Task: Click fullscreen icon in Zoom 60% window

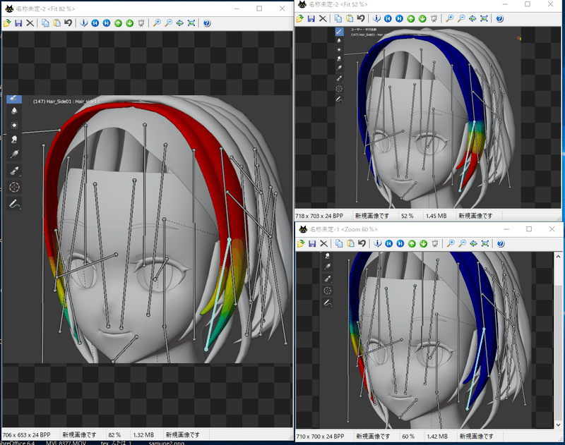Action: [485, 244]
